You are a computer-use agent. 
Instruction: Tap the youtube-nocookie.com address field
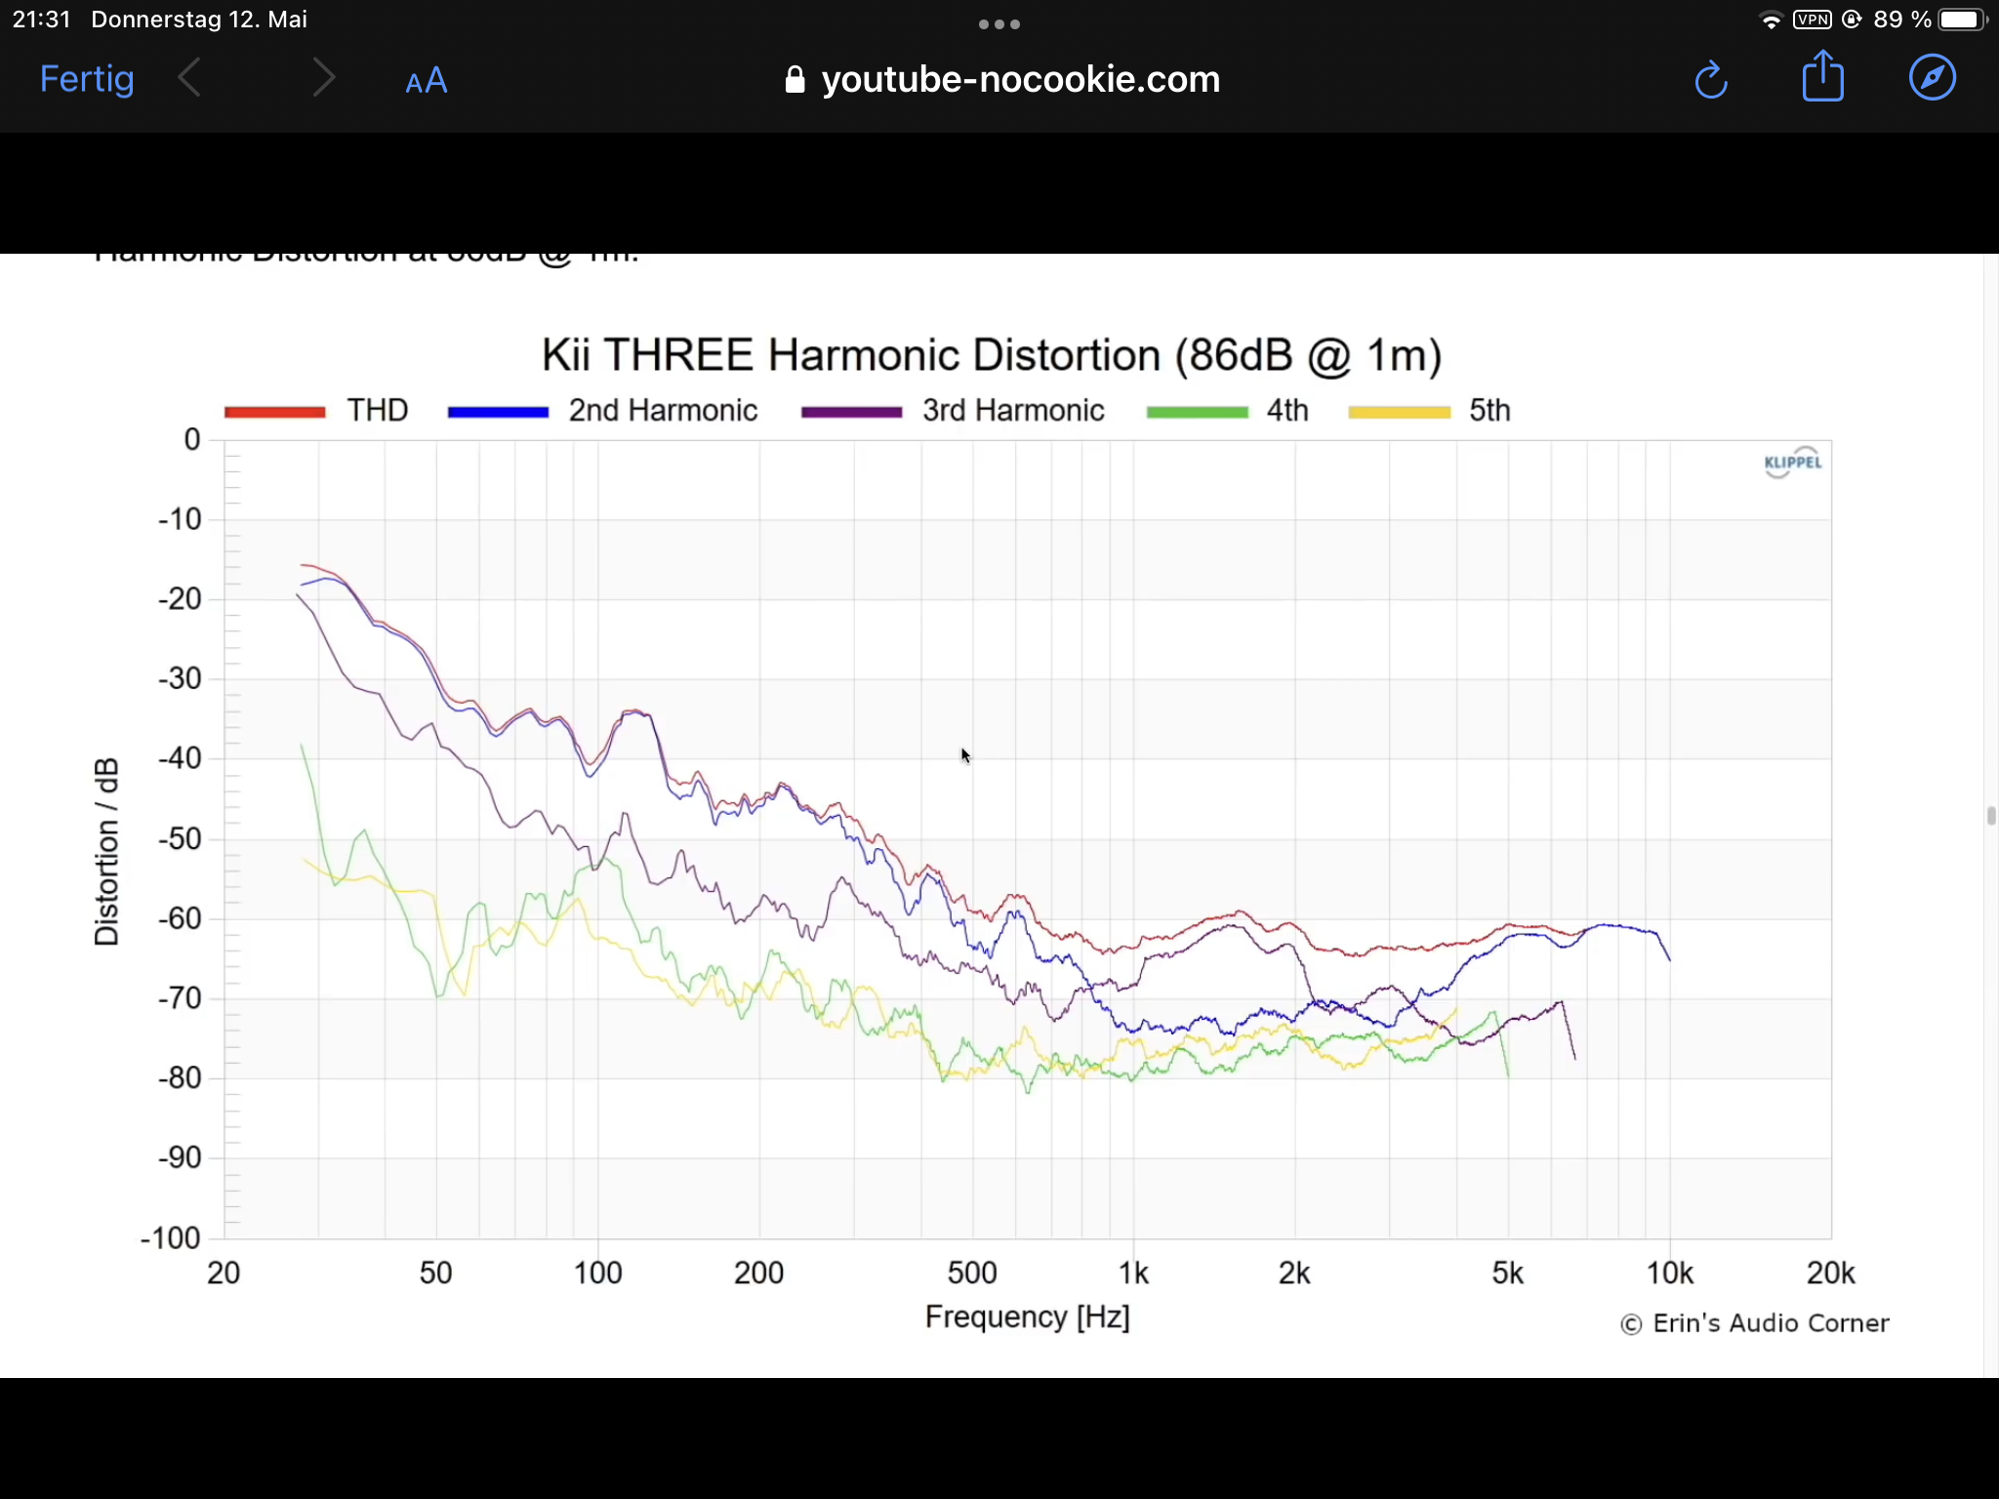point(1002,79)
